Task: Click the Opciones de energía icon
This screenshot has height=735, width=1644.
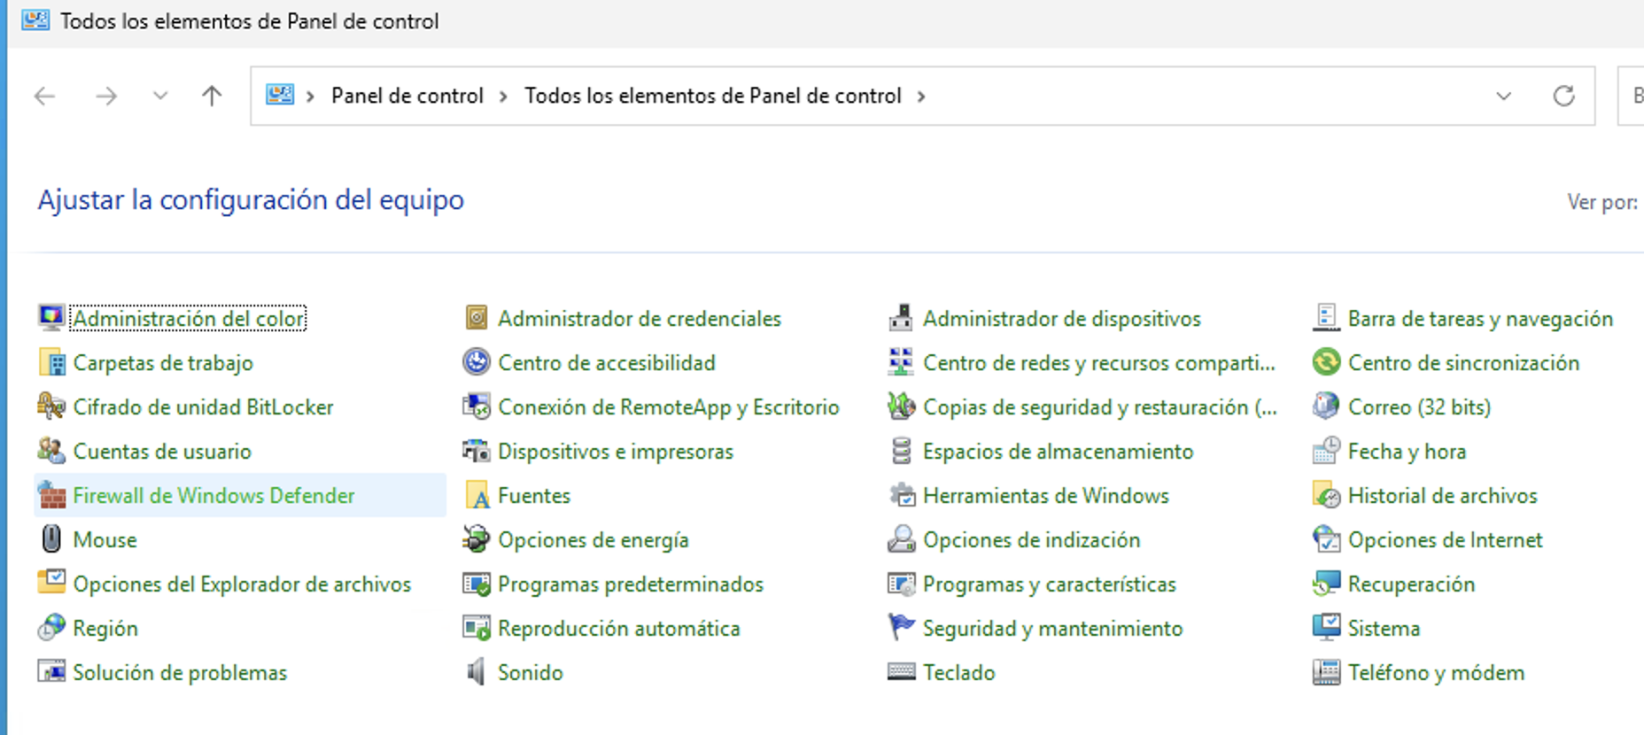Action: point(477,540)
